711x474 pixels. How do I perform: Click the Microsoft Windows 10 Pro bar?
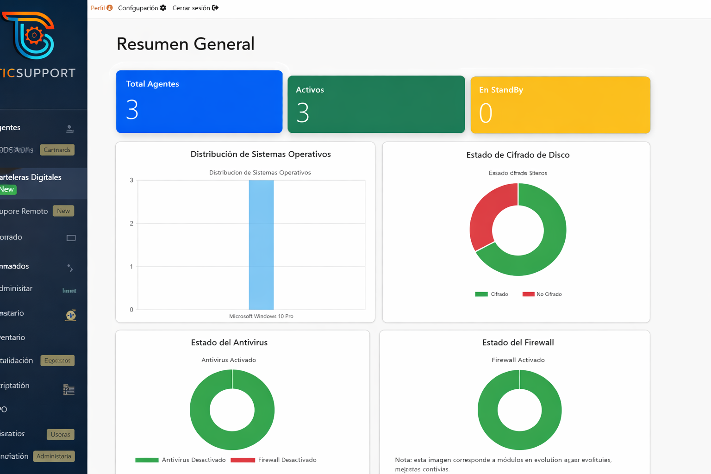coord(261,245)
